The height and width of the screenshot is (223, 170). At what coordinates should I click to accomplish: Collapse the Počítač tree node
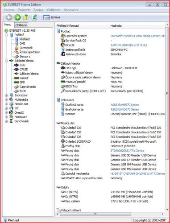point(6,35)
